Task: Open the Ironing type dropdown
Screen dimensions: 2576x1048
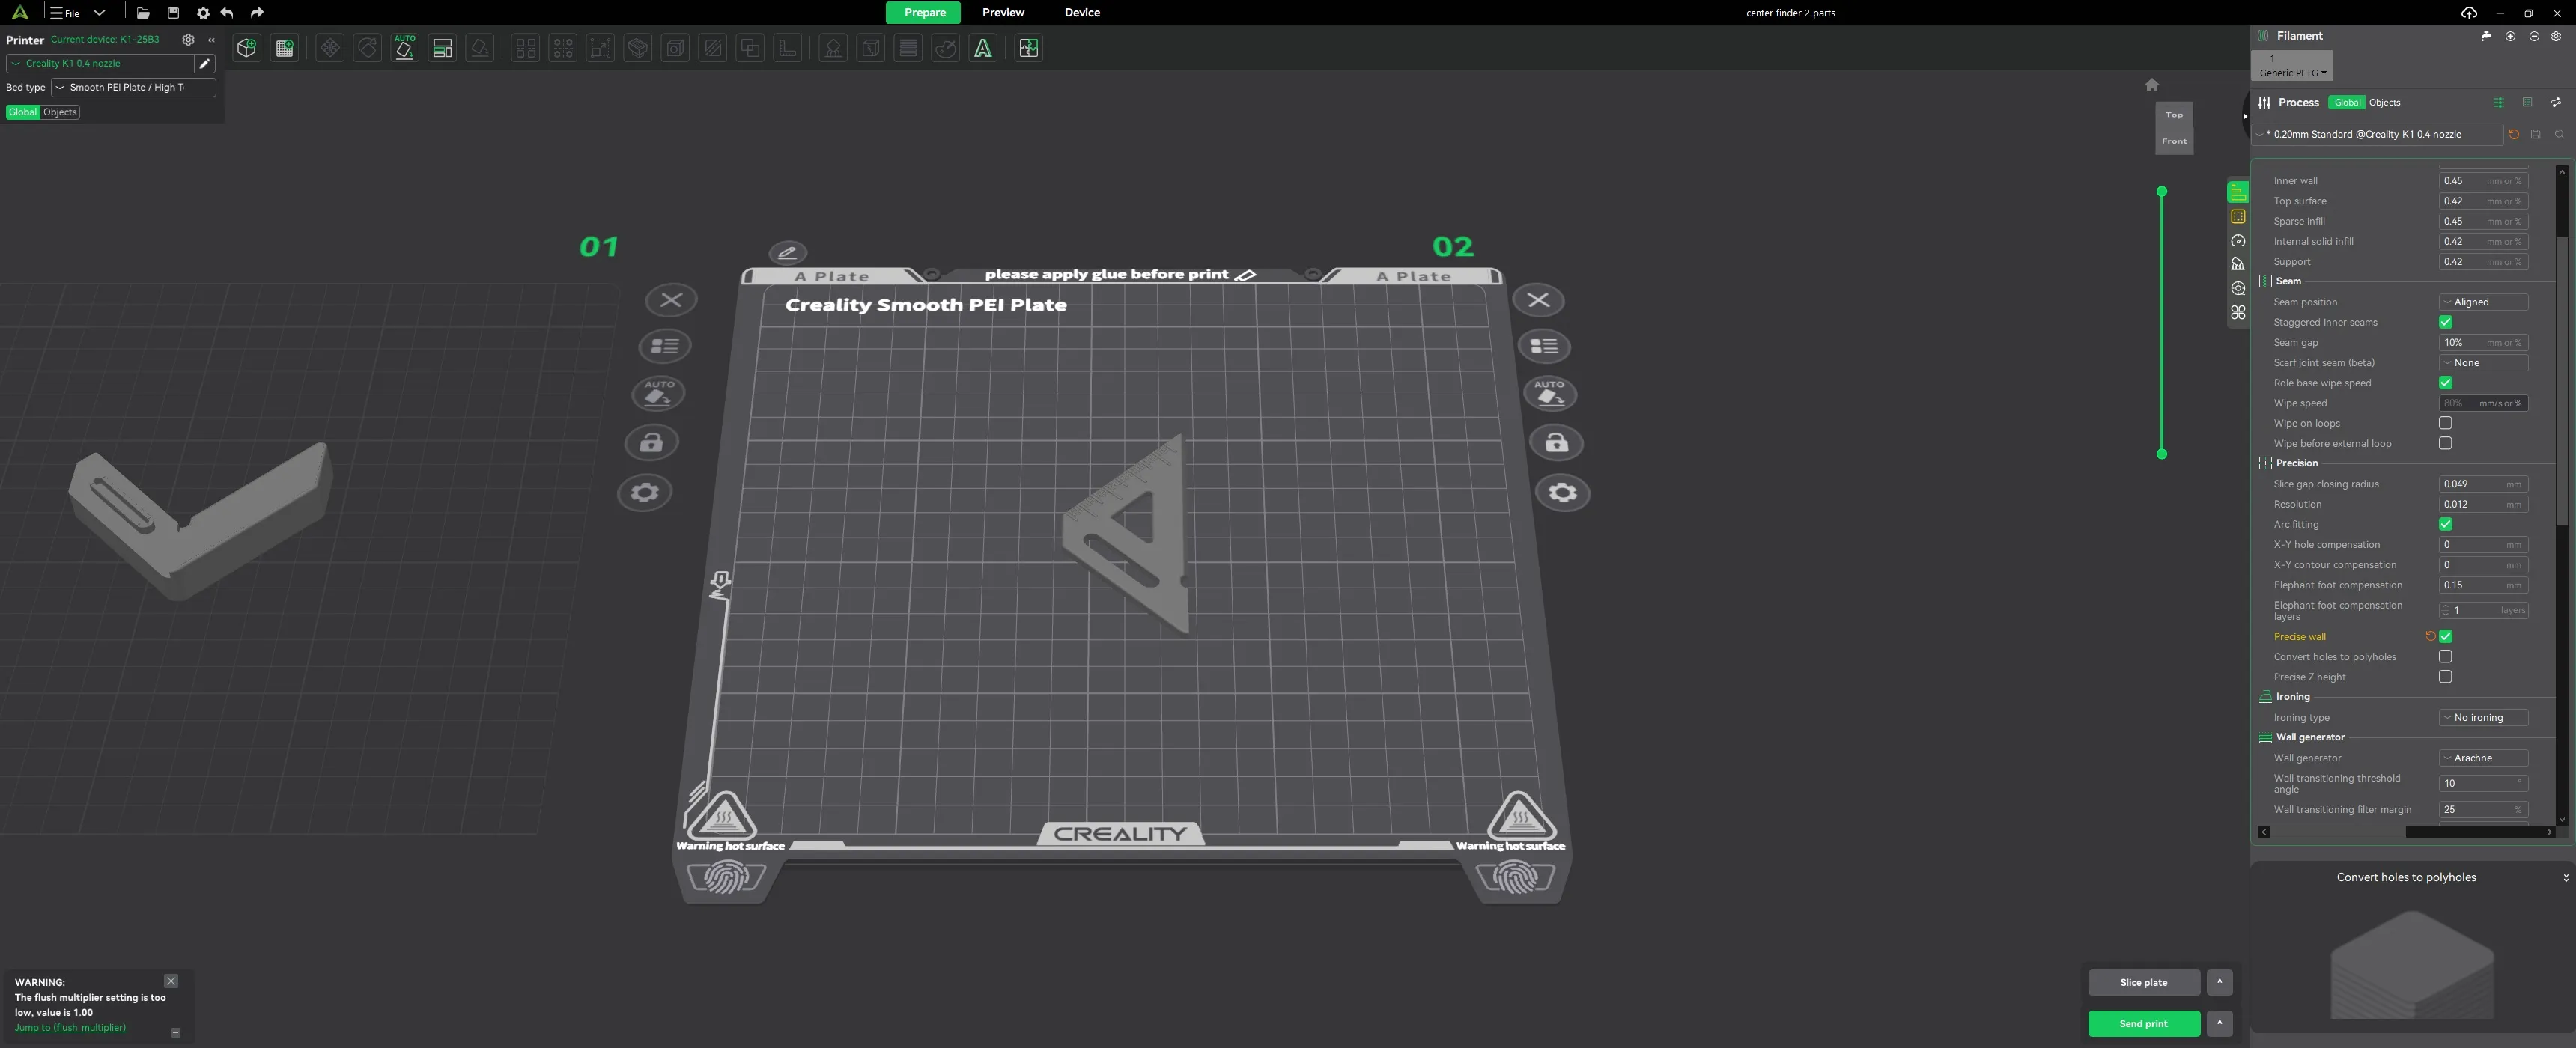Action: point(2483,717)
